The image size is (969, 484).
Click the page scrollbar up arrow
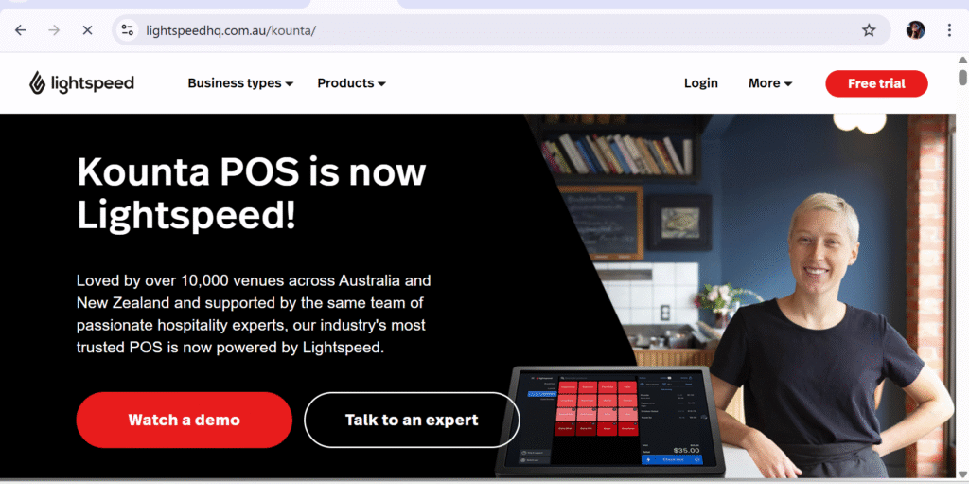click(962, 60)
